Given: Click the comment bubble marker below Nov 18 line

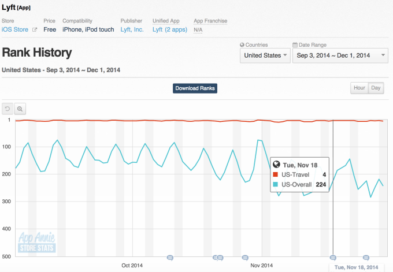Looking at the screenshot, I should pos(333,258).
